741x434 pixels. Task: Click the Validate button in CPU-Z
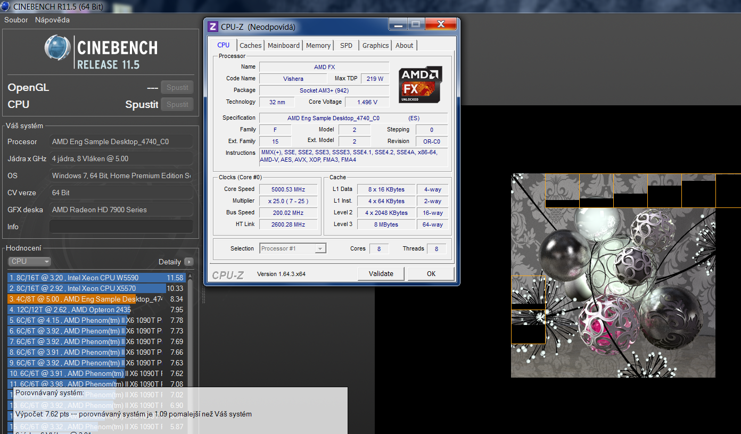click(381, 274)
